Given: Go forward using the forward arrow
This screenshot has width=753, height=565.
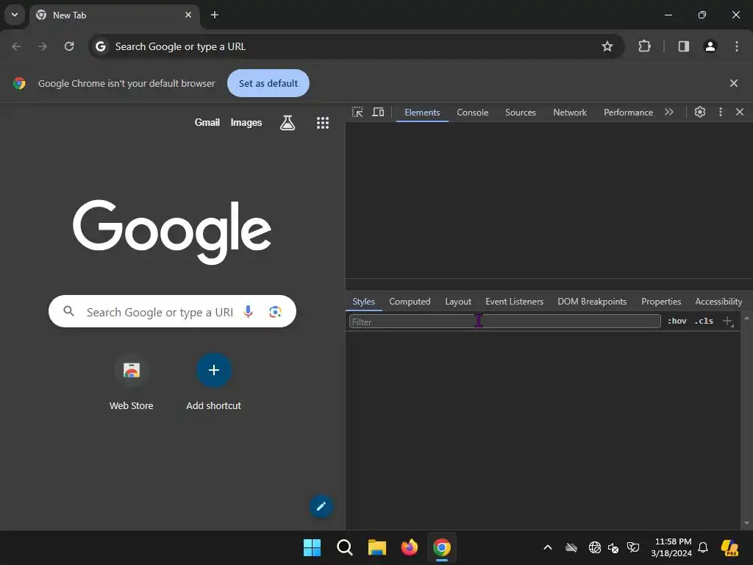Looking at the screenshot, I should click(x=43, y=46).
